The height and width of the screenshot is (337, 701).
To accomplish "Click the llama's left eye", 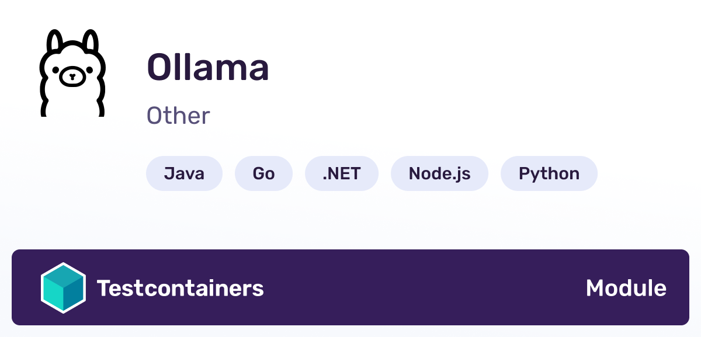I will coord(55,70).
